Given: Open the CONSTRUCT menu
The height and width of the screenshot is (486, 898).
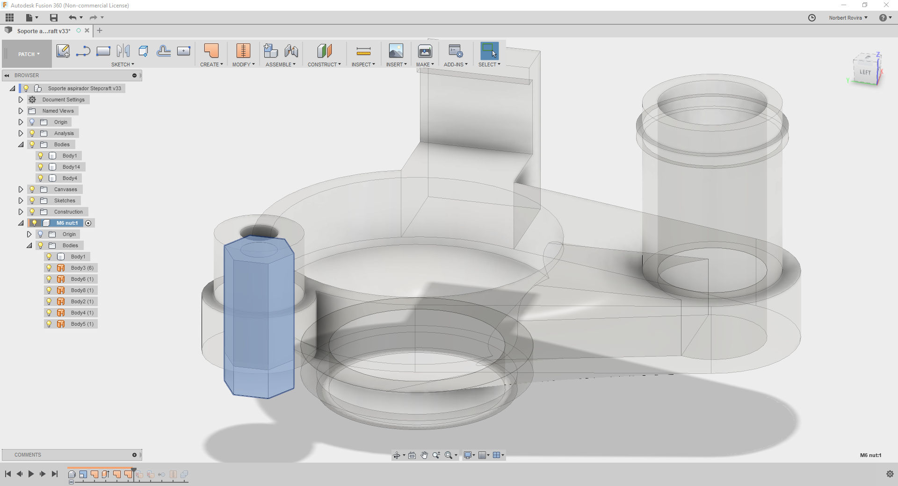Looking at the screenshot, I should (x=324, y=64).
